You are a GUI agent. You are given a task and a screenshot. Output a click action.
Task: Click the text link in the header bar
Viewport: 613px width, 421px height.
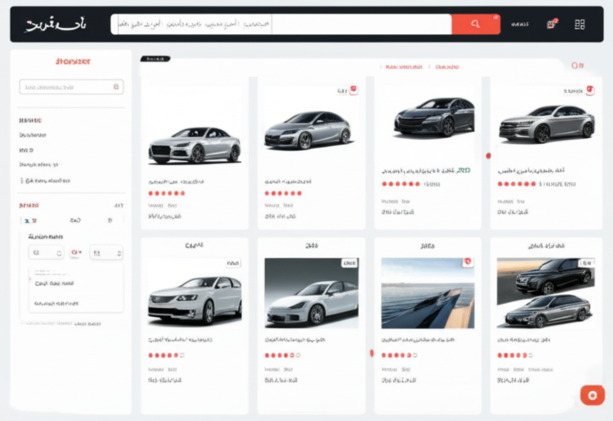coord(520,25)
